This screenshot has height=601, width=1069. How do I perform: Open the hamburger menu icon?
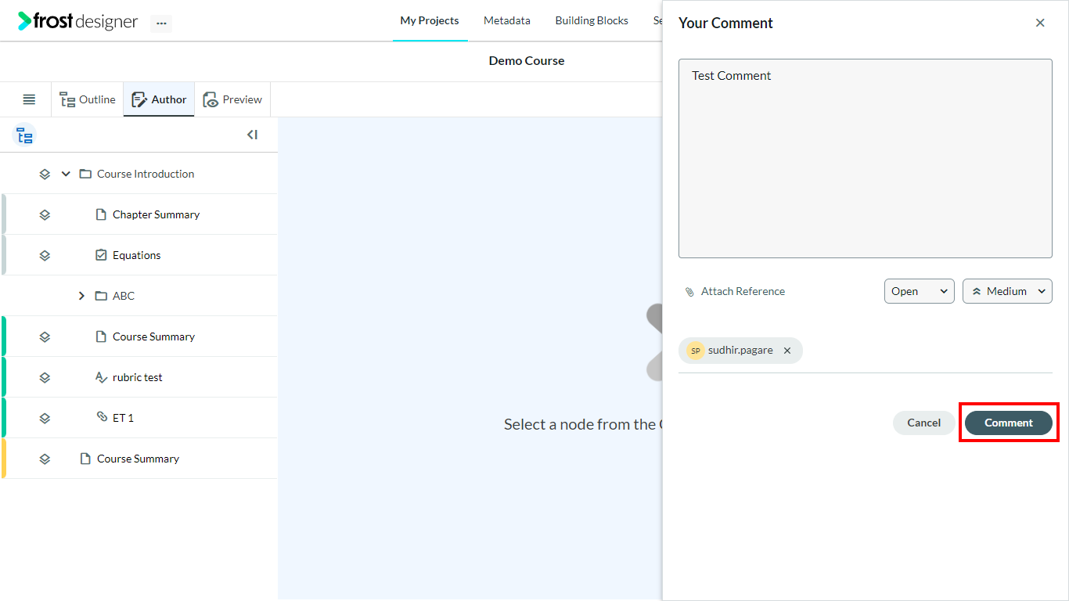click(29, 99)
